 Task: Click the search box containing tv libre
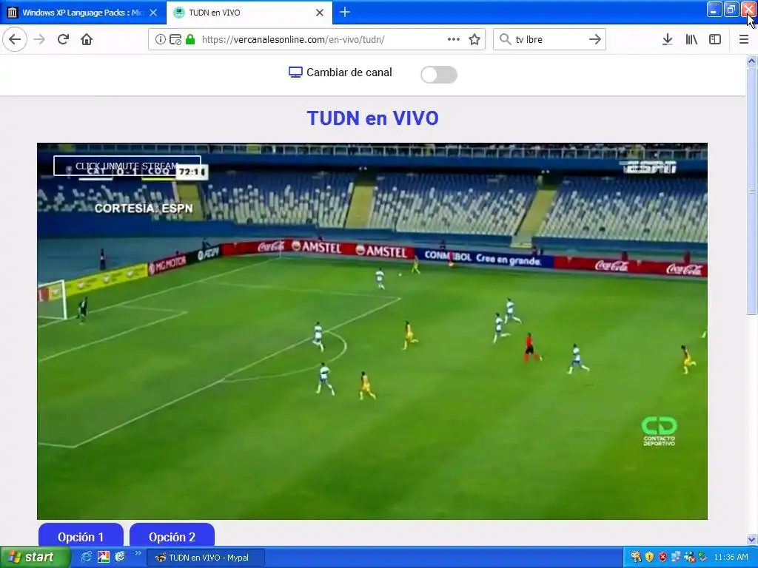pyautogui.click(x=549, y=40)
